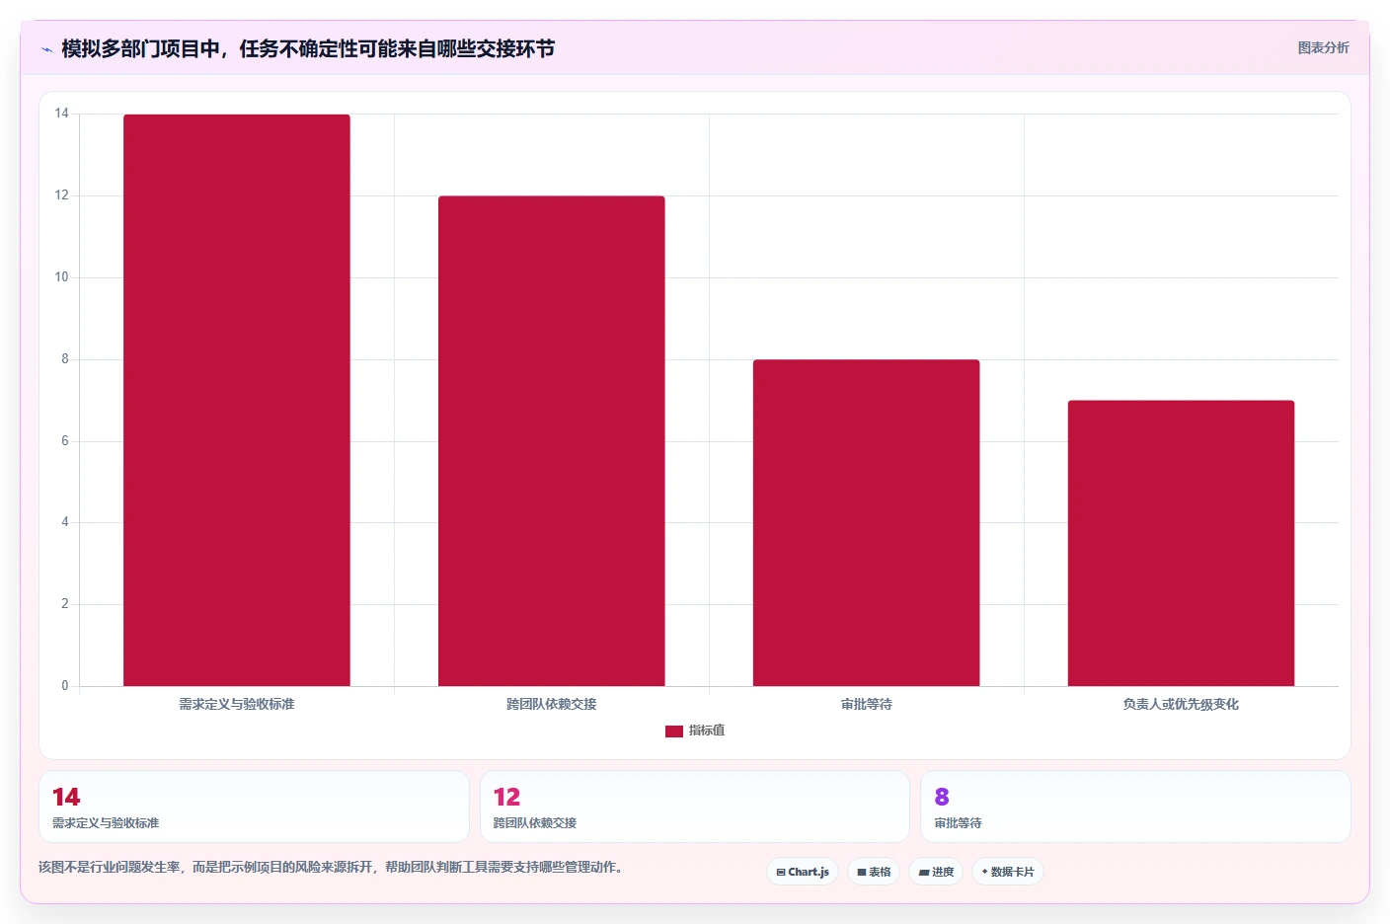The image size is (1390, 924).
Task: Click the y-axis tick label 6
Action: [x=65, y=441]
